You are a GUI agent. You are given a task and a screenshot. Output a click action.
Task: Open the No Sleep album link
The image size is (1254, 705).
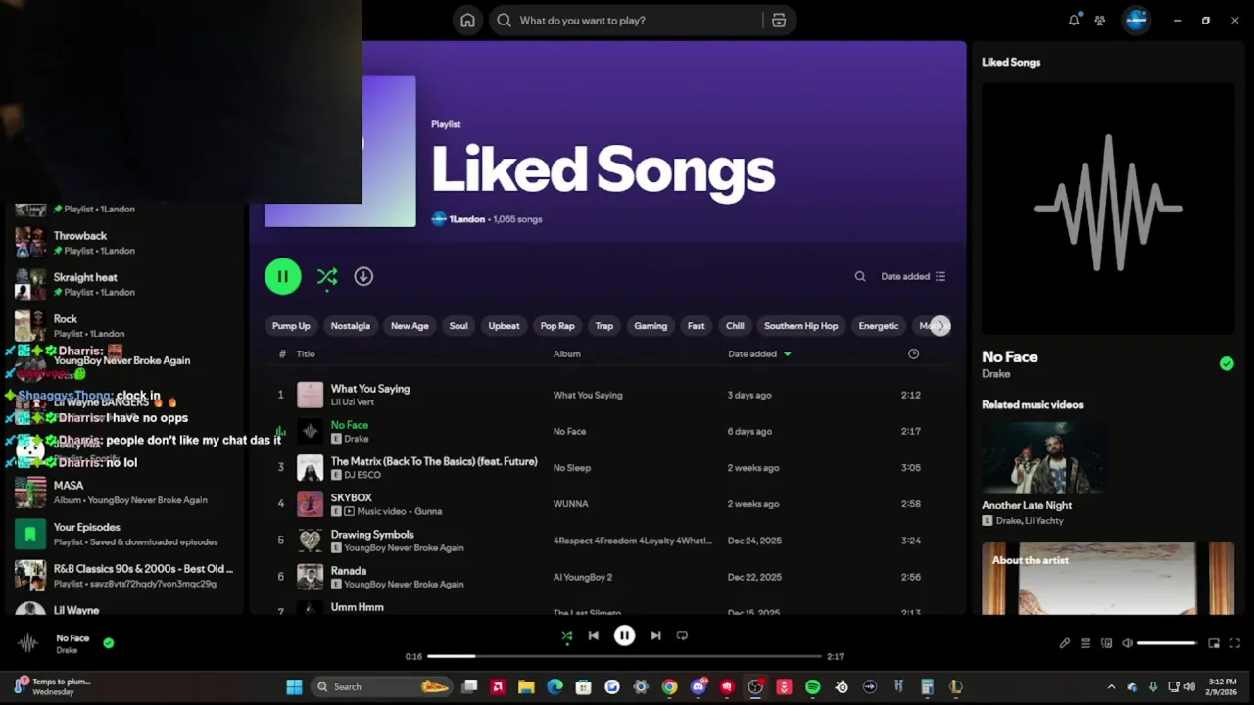[572, 468]
